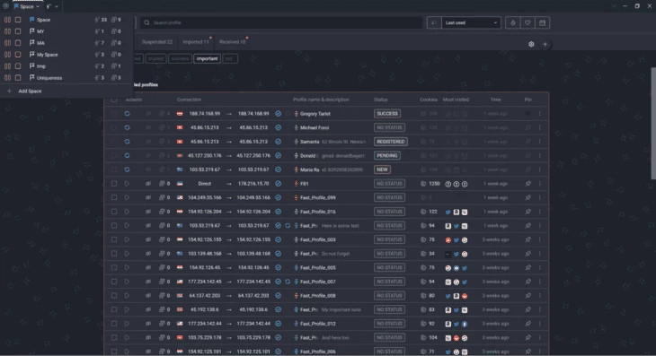The width and height of the screenshot is (656, 356).
Task: Check the Fast_Profile_007 row box
Action: 114,282
